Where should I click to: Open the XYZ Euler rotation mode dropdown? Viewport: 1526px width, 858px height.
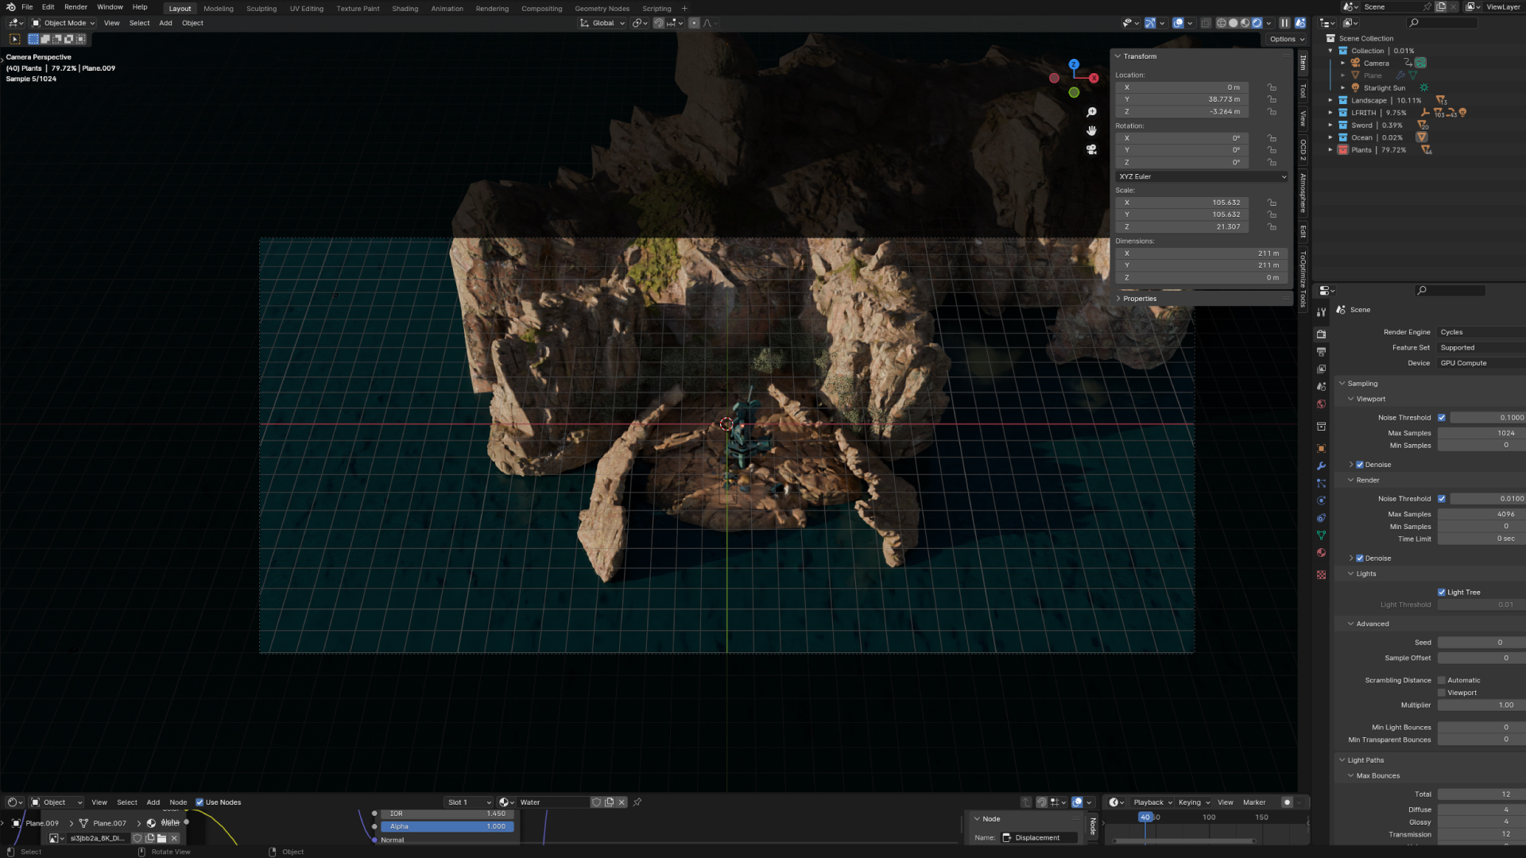pos(1201,176)
